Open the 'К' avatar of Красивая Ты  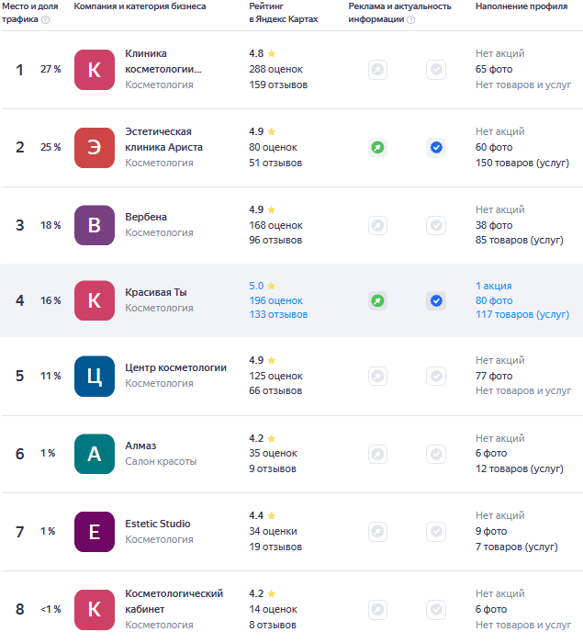click(x=95, y=300)
